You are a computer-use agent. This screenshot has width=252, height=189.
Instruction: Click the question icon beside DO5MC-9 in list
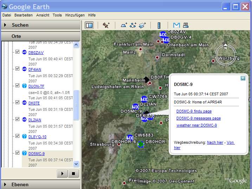point(24,153)
